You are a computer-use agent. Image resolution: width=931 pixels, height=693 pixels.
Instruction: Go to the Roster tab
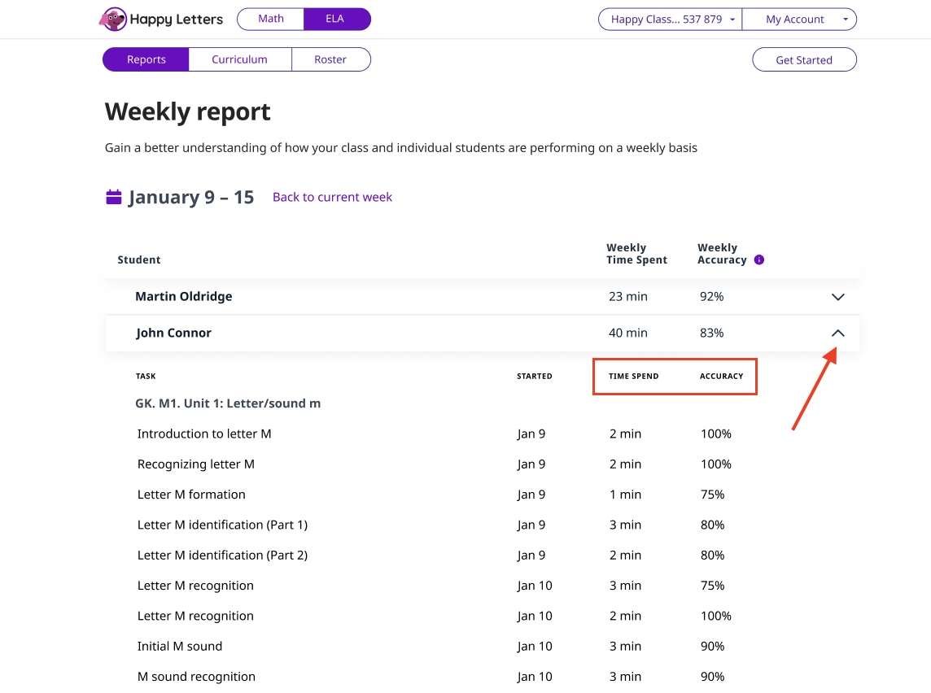click(330, 59)
